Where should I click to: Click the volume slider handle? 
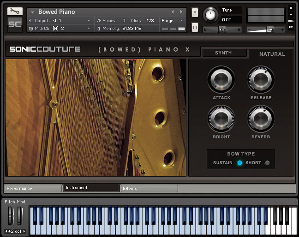(269, 30)
